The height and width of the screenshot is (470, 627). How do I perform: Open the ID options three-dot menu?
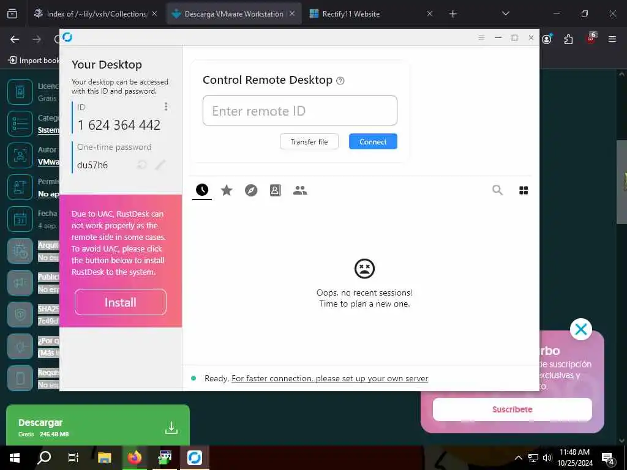[x=166, y=106]
